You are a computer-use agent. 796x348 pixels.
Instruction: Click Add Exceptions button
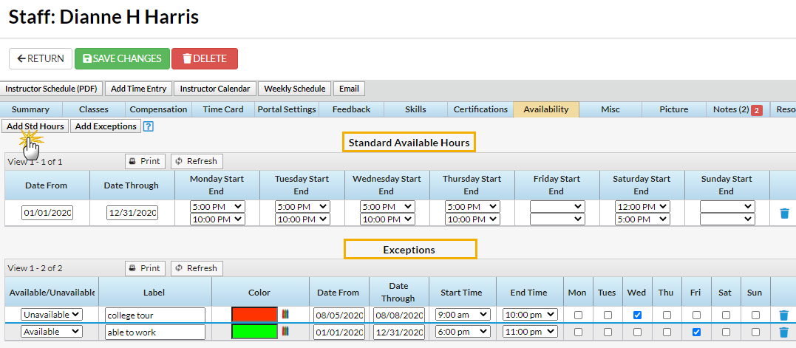click(106, 126)
